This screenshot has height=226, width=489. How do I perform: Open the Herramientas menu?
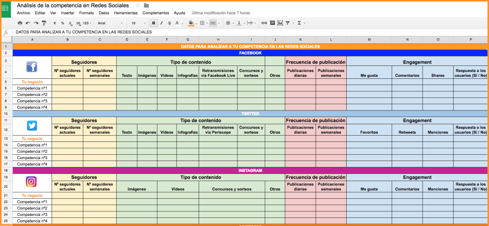tap(126, 13)
